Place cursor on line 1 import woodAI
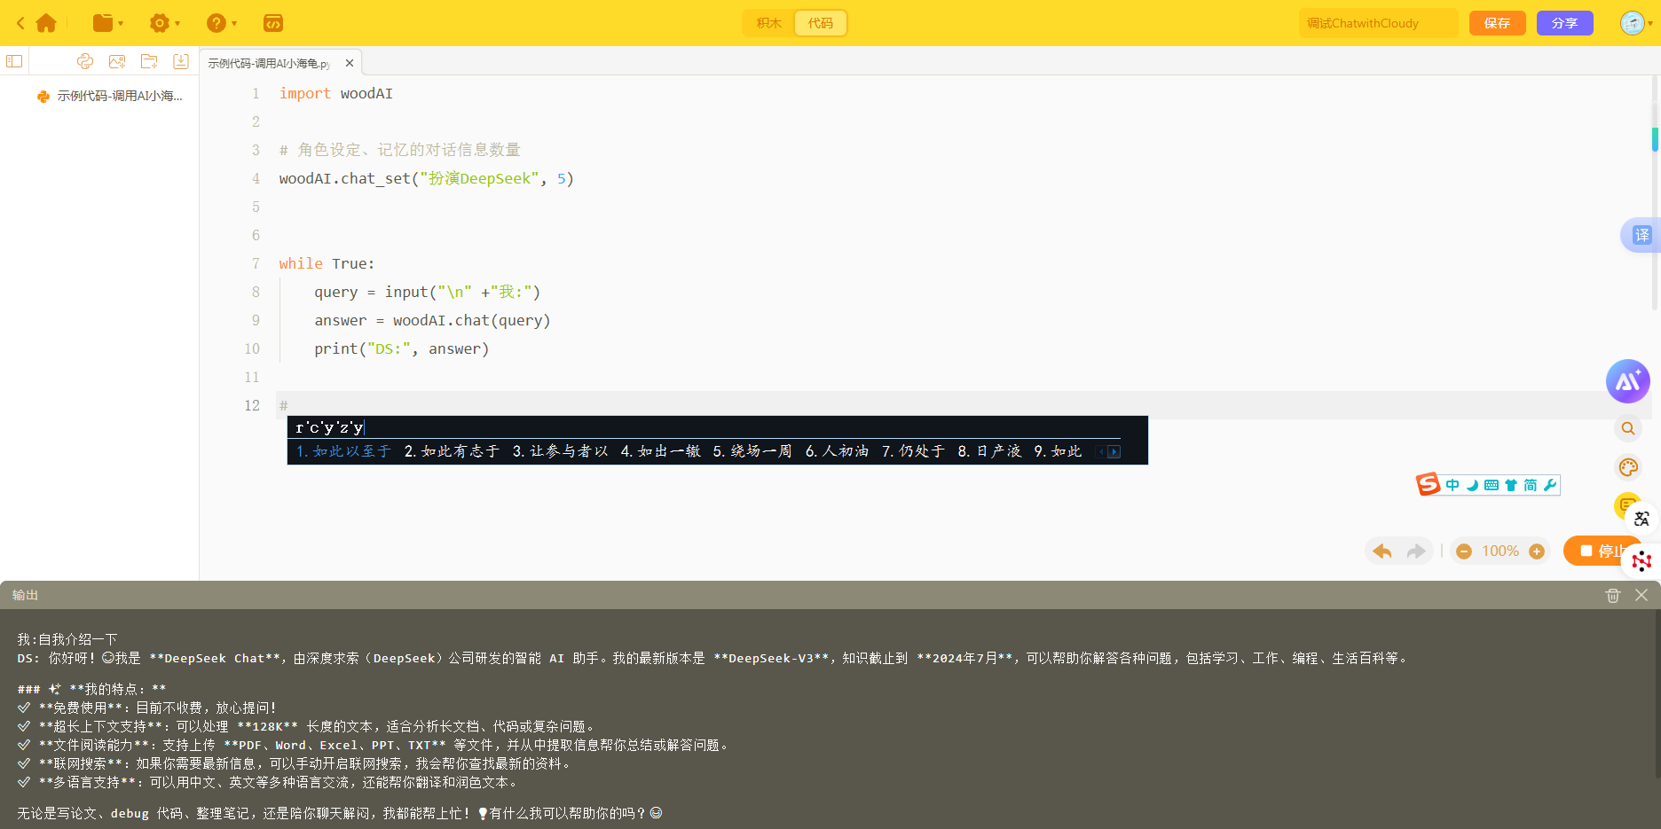This screenshot has width=1661, height=829. 335,93
